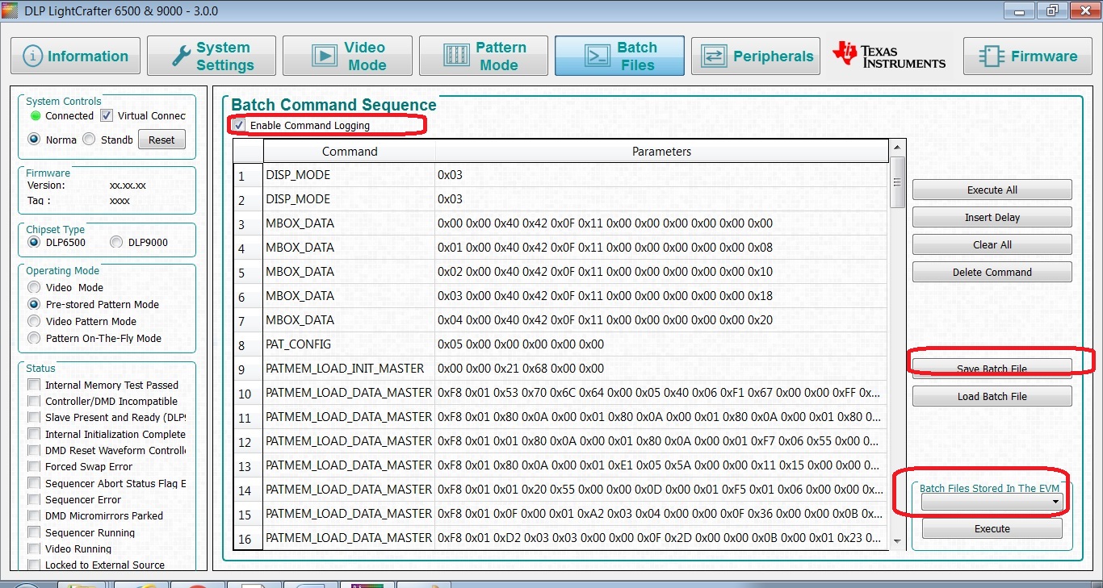This screenshot has height=588, width=1103.
Task: Select the Batch Files tab
Action: pyautogui.click(x=619, y=56)
